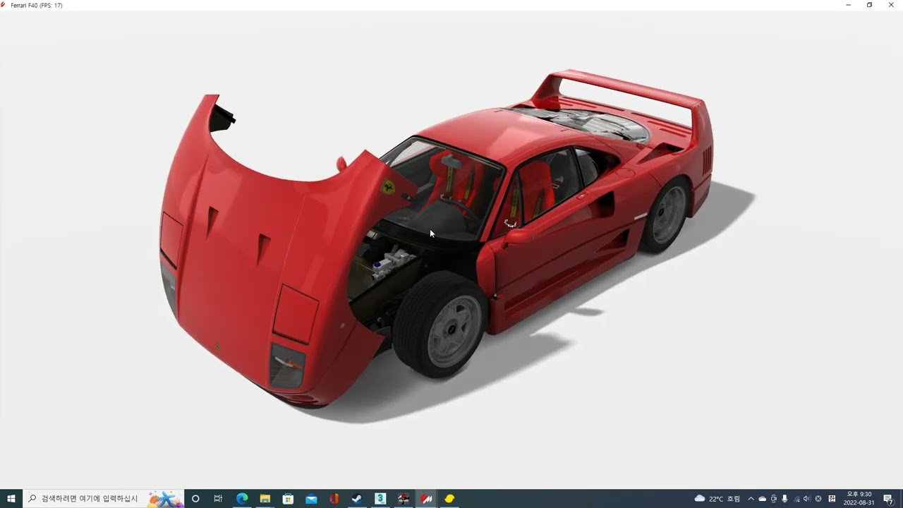Screen dimensions: 903x508
Task: Open the Mail app on taskbar
Action: [x=311, y=499]
